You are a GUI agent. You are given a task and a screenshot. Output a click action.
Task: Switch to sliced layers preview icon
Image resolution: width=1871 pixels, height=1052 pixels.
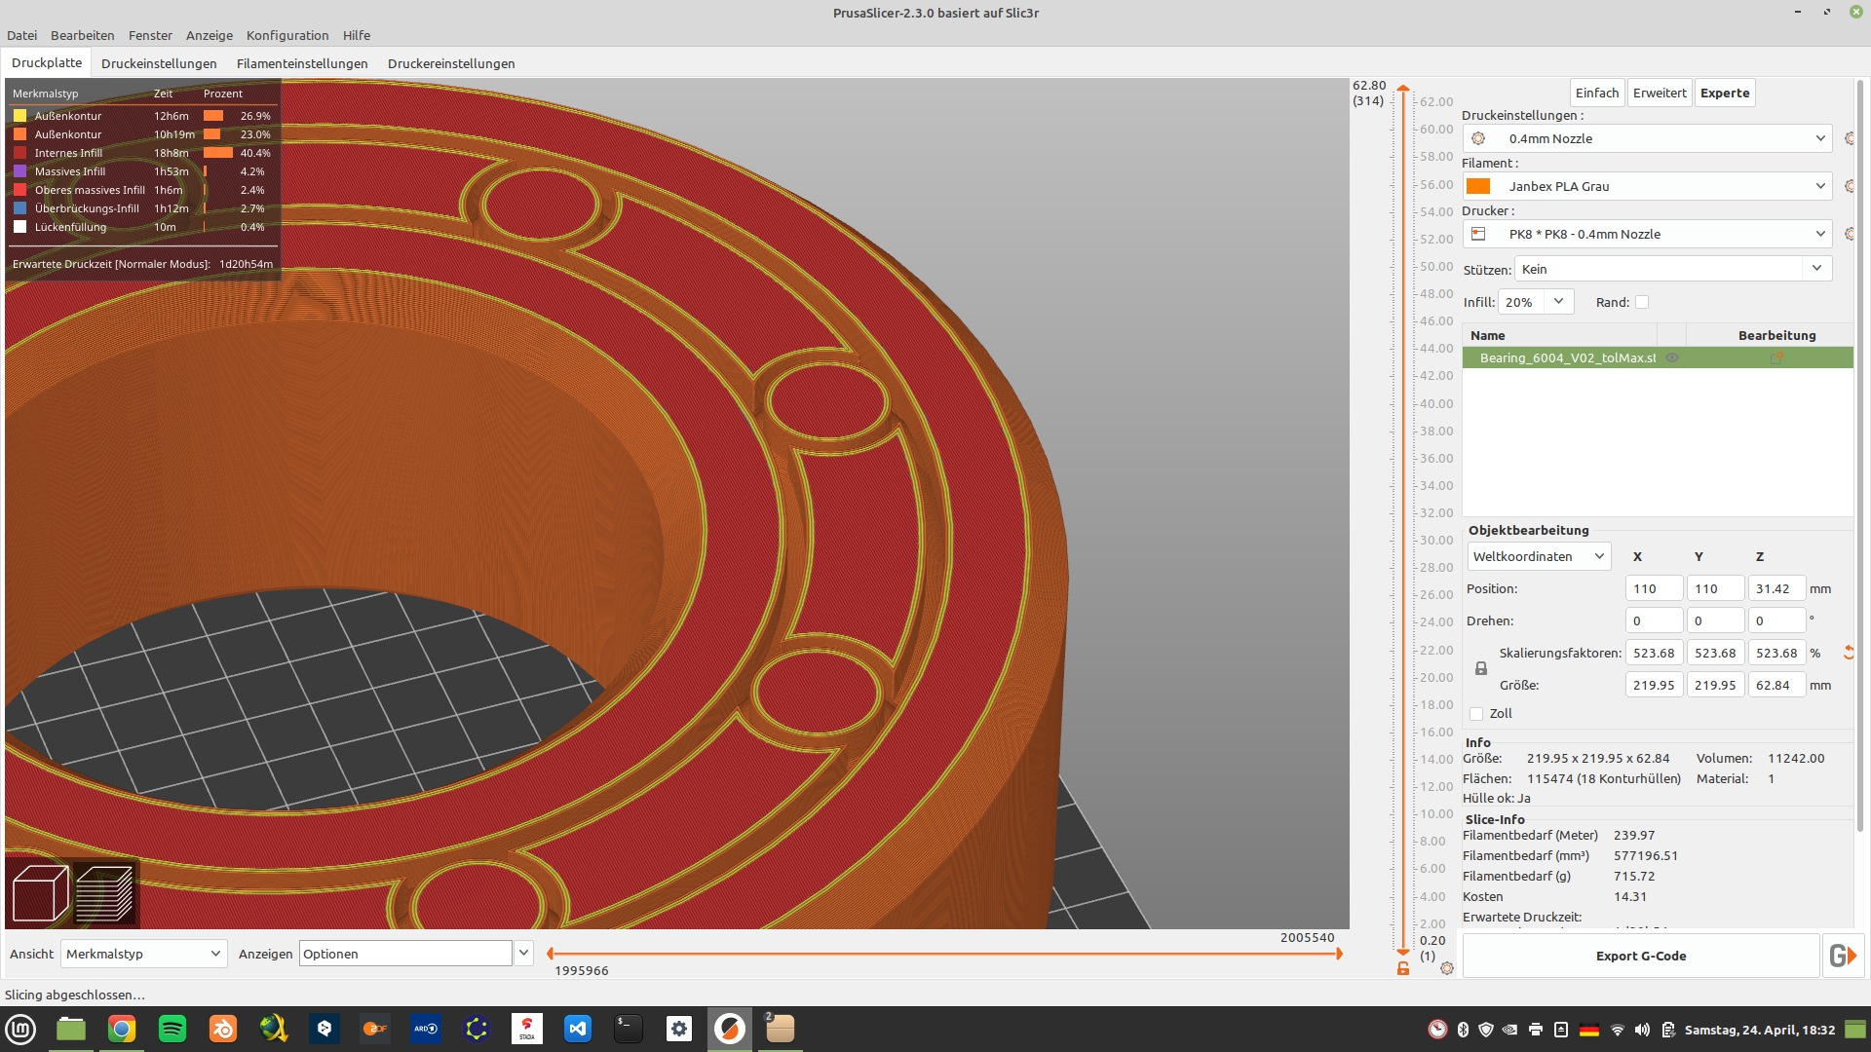[x=103, y=893]
